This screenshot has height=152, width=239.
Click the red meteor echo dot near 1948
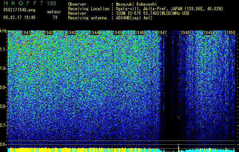coord(179,117)
